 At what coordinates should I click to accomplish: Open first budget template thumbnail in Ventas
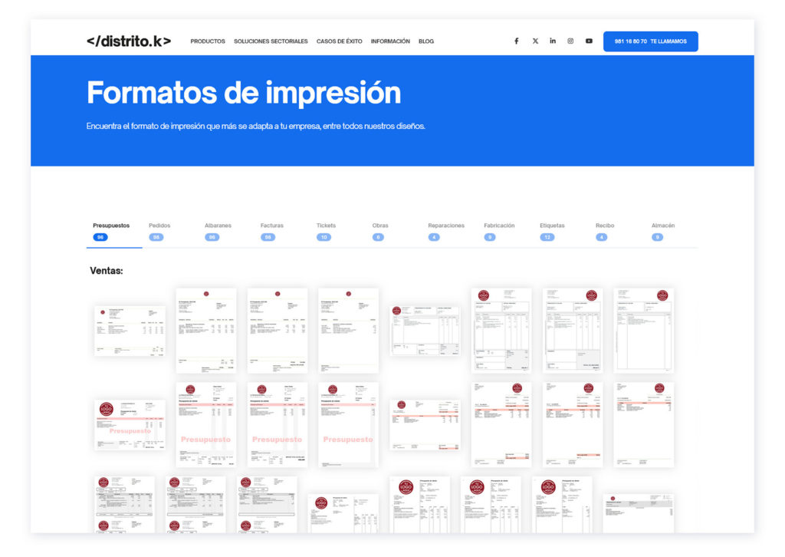(130, 331)
